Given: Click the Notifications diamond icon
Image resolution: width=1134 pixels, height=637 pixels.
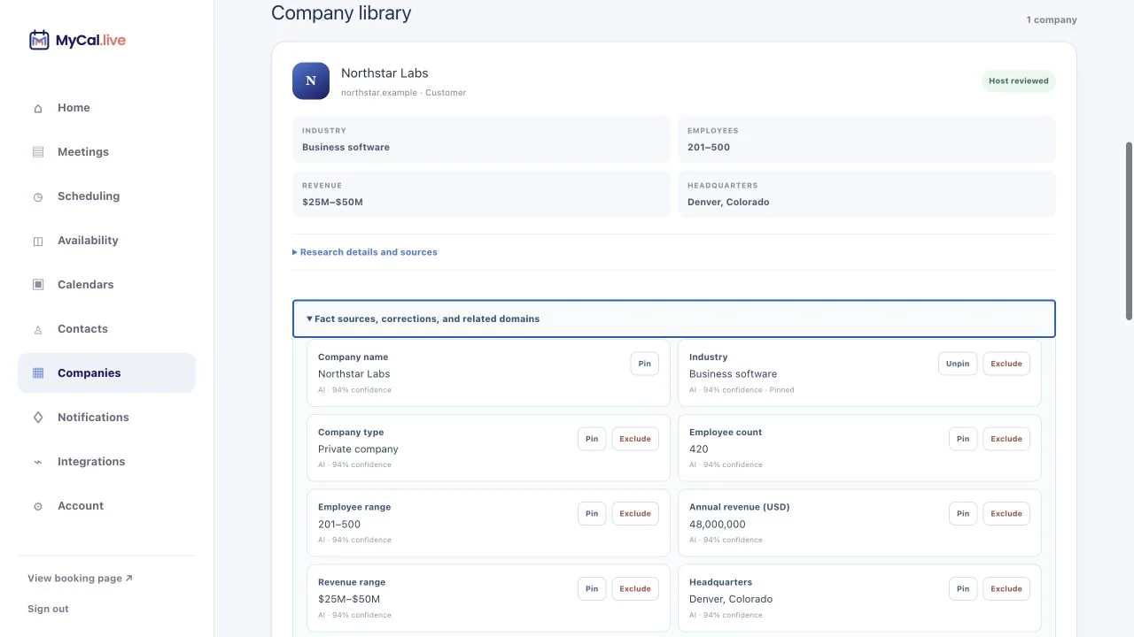Looking at the screenshot, I should pyautogui.click(x=38, y=418).
